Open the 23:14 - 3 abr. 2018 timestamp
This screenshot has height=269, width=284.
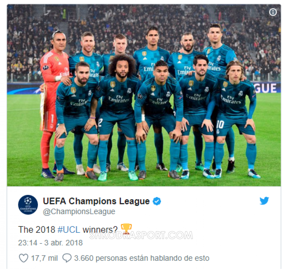point(50,243)
